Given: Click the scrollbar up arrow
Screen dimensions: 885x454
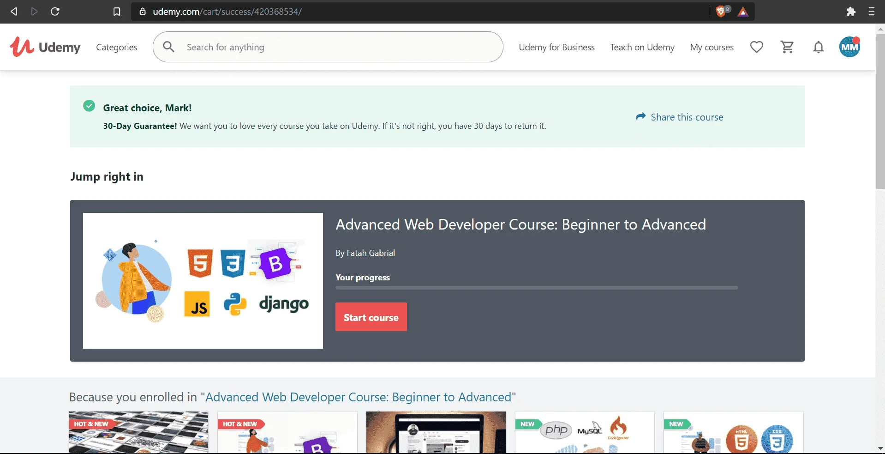Looking at the screenshot, I should (880, 29).
